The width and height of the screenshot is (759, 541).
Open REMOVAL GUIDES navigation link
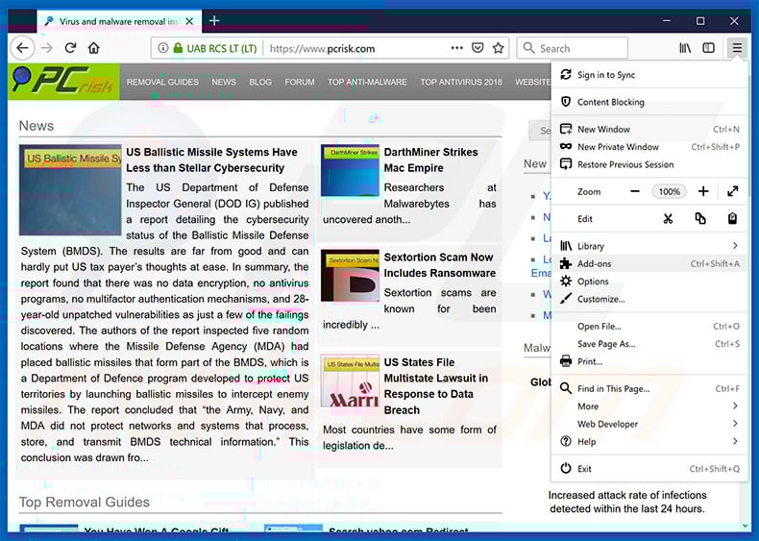pos(162,82)
